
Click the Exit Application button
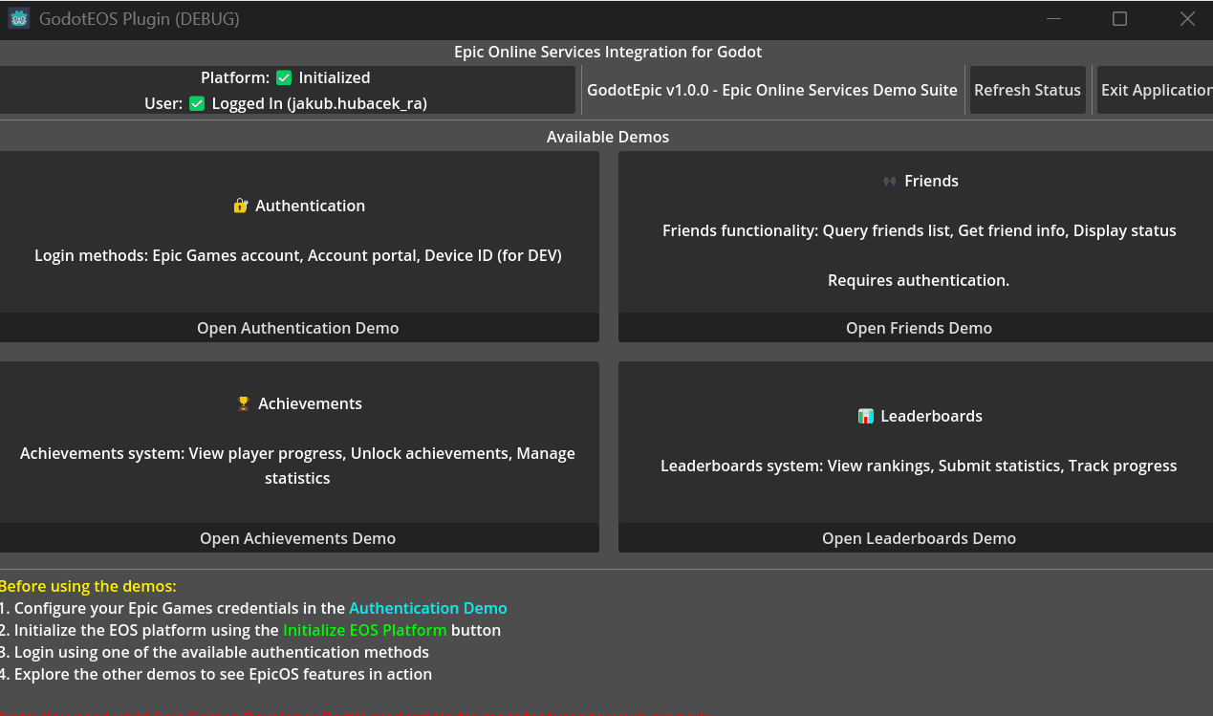(1156, 90)
